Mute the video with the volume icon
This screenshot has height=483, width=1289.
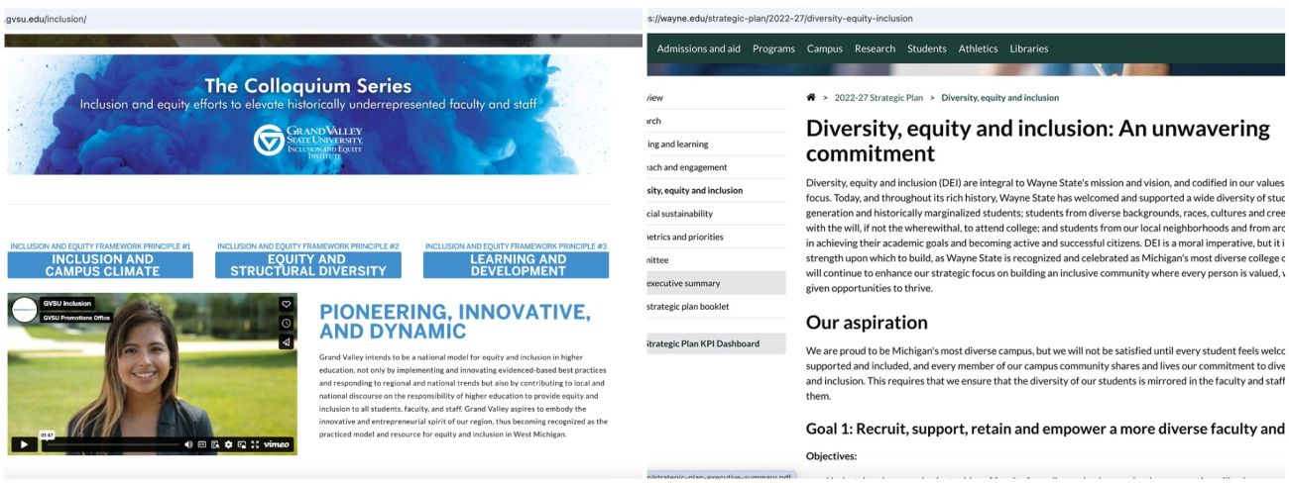(x=188, y=444)
